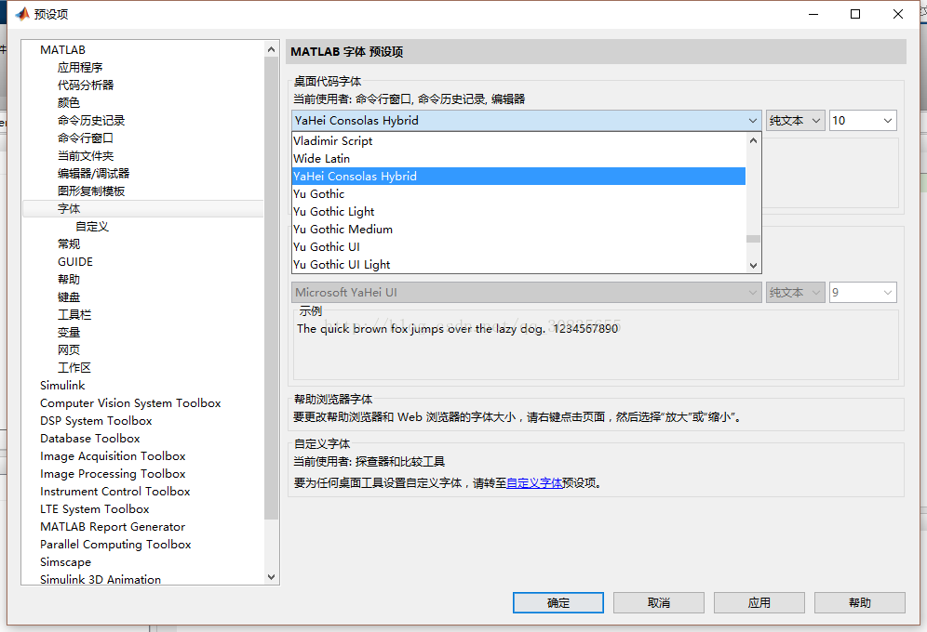Image resolution: width=927 pixels, height=632 pixels.
Task: Click the font list scroll-down arrow
Action: [x=753, y=266]
